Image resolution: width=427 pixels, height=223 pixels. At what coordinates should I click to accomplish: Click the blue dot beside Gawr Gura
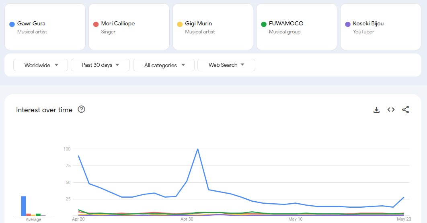12,24
